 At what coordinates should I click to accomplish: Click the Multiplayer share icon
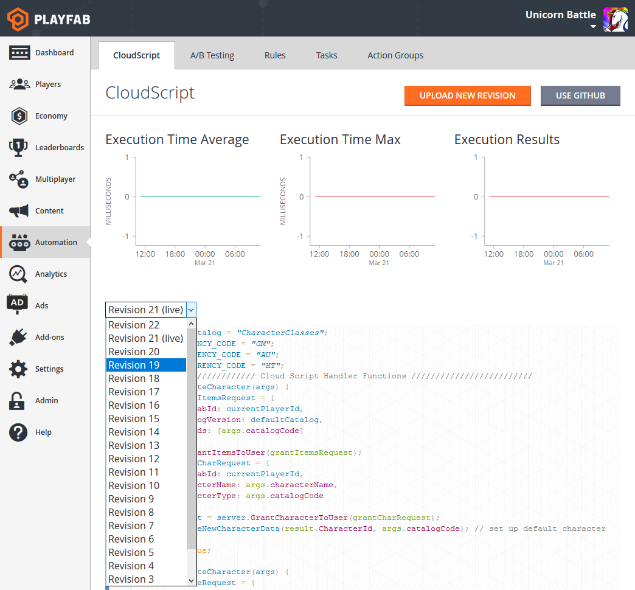pos(19,179)
